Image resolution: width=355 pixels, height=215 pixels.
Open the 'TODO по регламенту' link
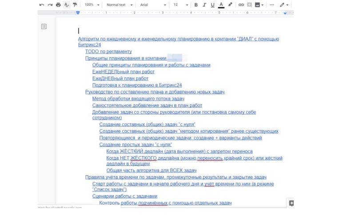click(108, 52)
